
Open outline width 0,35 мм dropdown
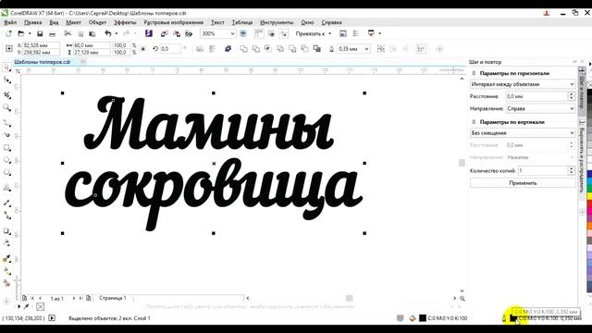[x=366, y=49]
